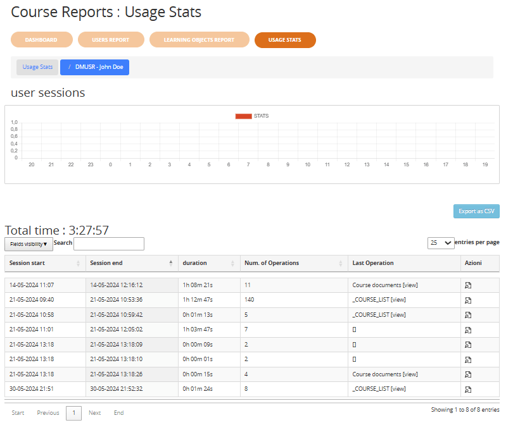Open the Fields visibility dropdown

28,244
